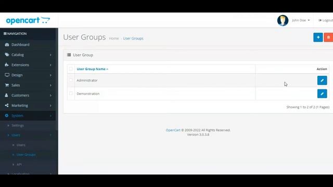Click the User Groups page heading
The width and height of the screenshot is (333, 187).
(84, 37)
